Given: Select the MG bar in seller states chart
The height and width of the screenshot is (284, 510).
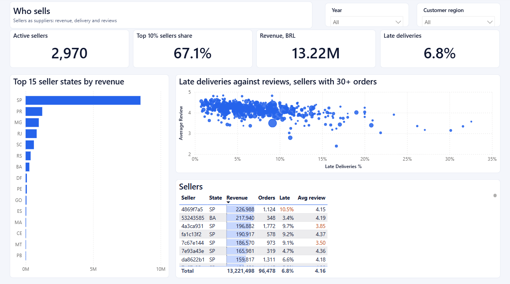Looking at the screenshot, I should pyautogui.click(x=32, y=123).
